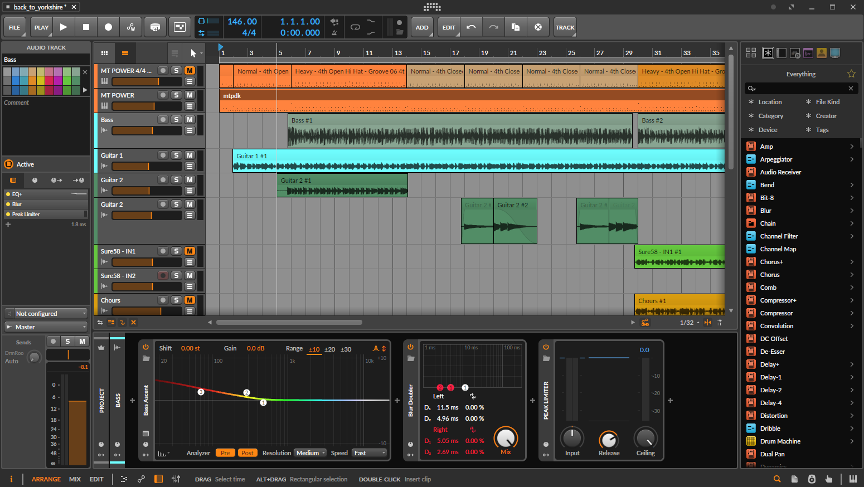Expand the Amp device category

pyautogui.click(x=851, y=147)
